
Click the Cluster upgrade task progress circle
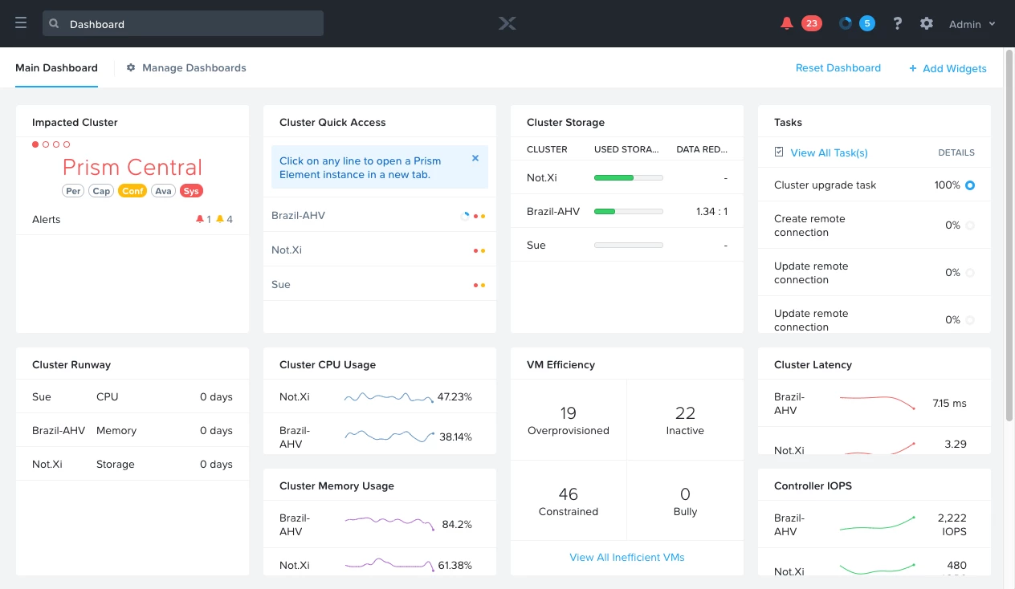pos(969,185)
